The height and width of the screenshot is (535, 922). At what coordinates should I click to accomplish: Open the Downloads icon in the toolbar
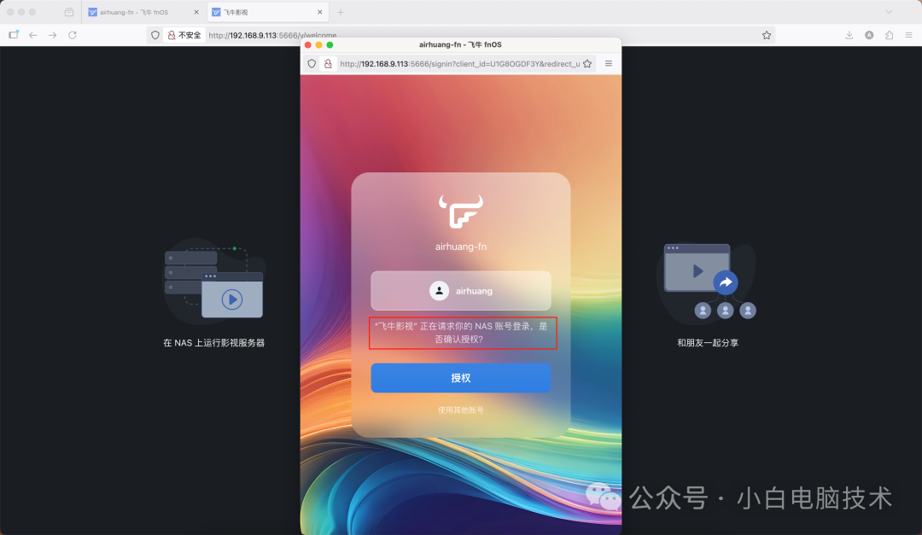point(848,35)
